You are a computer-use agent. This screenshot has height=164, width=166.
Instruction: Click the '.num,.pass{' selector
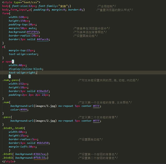pyautogui.click(x=11, y=80)
